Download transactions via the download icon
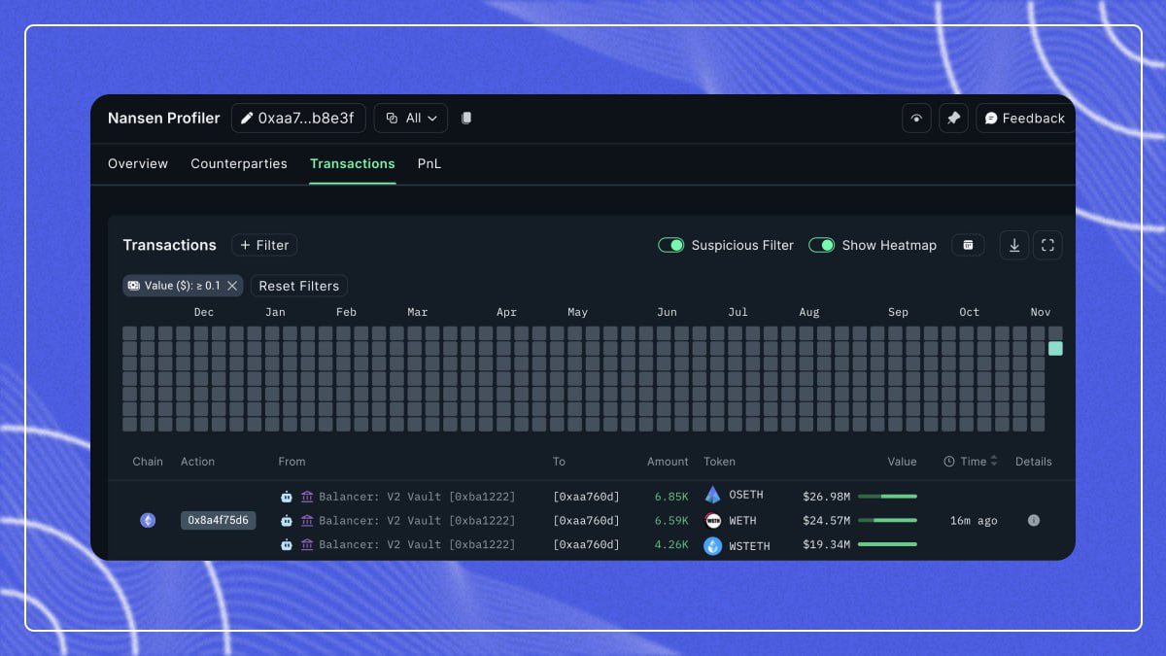 click(x=1013, y=245)
